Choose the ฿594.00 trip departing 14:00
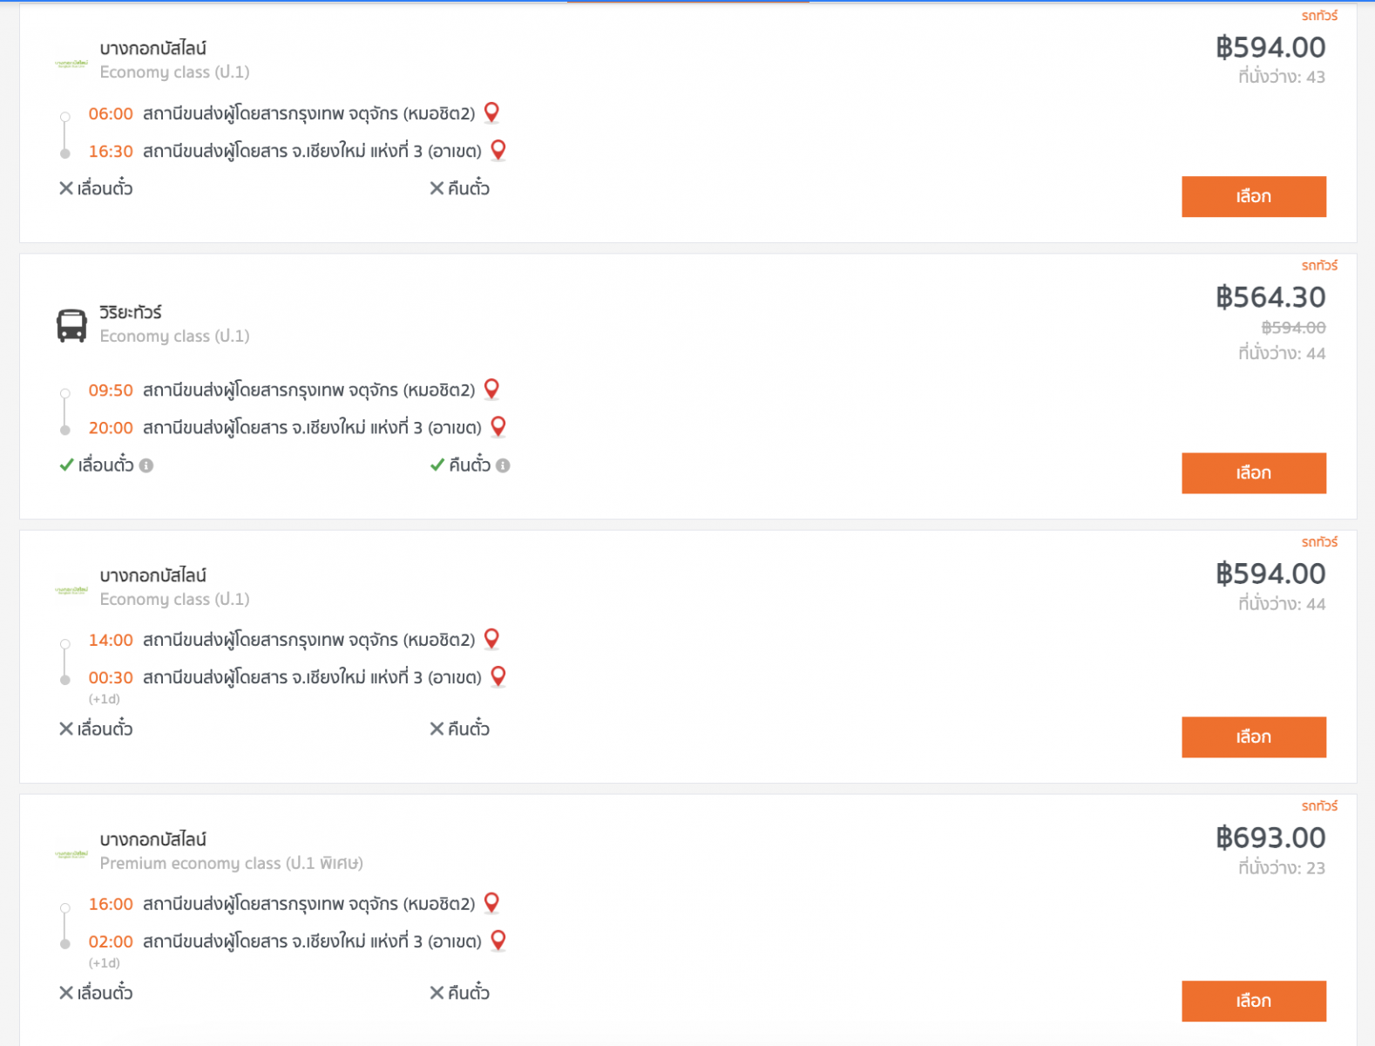The width and height of the screenshot is (1375, 1046). 1253,737
